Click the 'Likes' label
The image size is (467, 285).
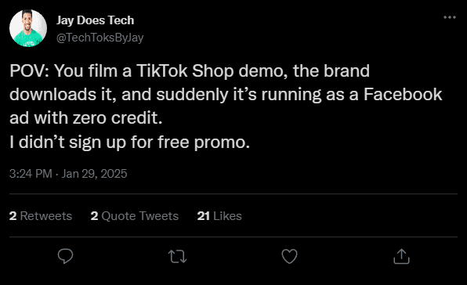[x=227, y=216]
